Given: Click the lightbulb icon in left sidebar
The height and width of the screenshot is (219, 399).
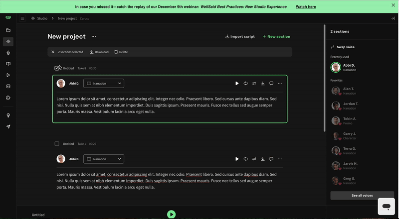Looking at the screenshot, I should (8, 115).
